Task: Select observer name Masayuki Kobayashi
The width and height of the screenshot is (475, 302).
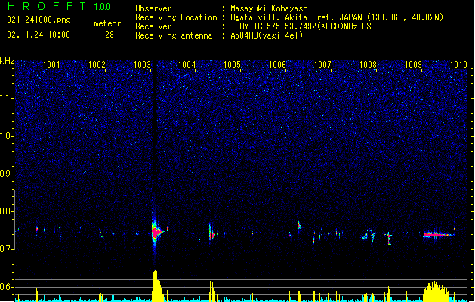Action: coord(271,8)
